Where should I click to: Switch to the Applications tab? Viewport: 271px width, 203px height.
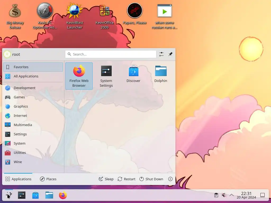[x=18, y=179]
